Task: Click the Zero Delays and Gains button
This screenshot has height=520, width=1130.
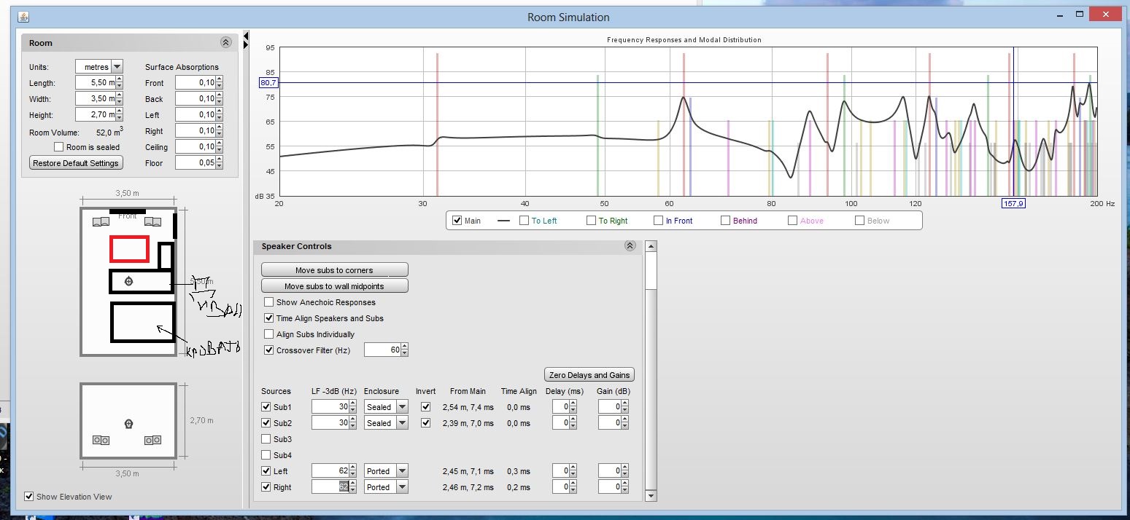Action: 589,375
